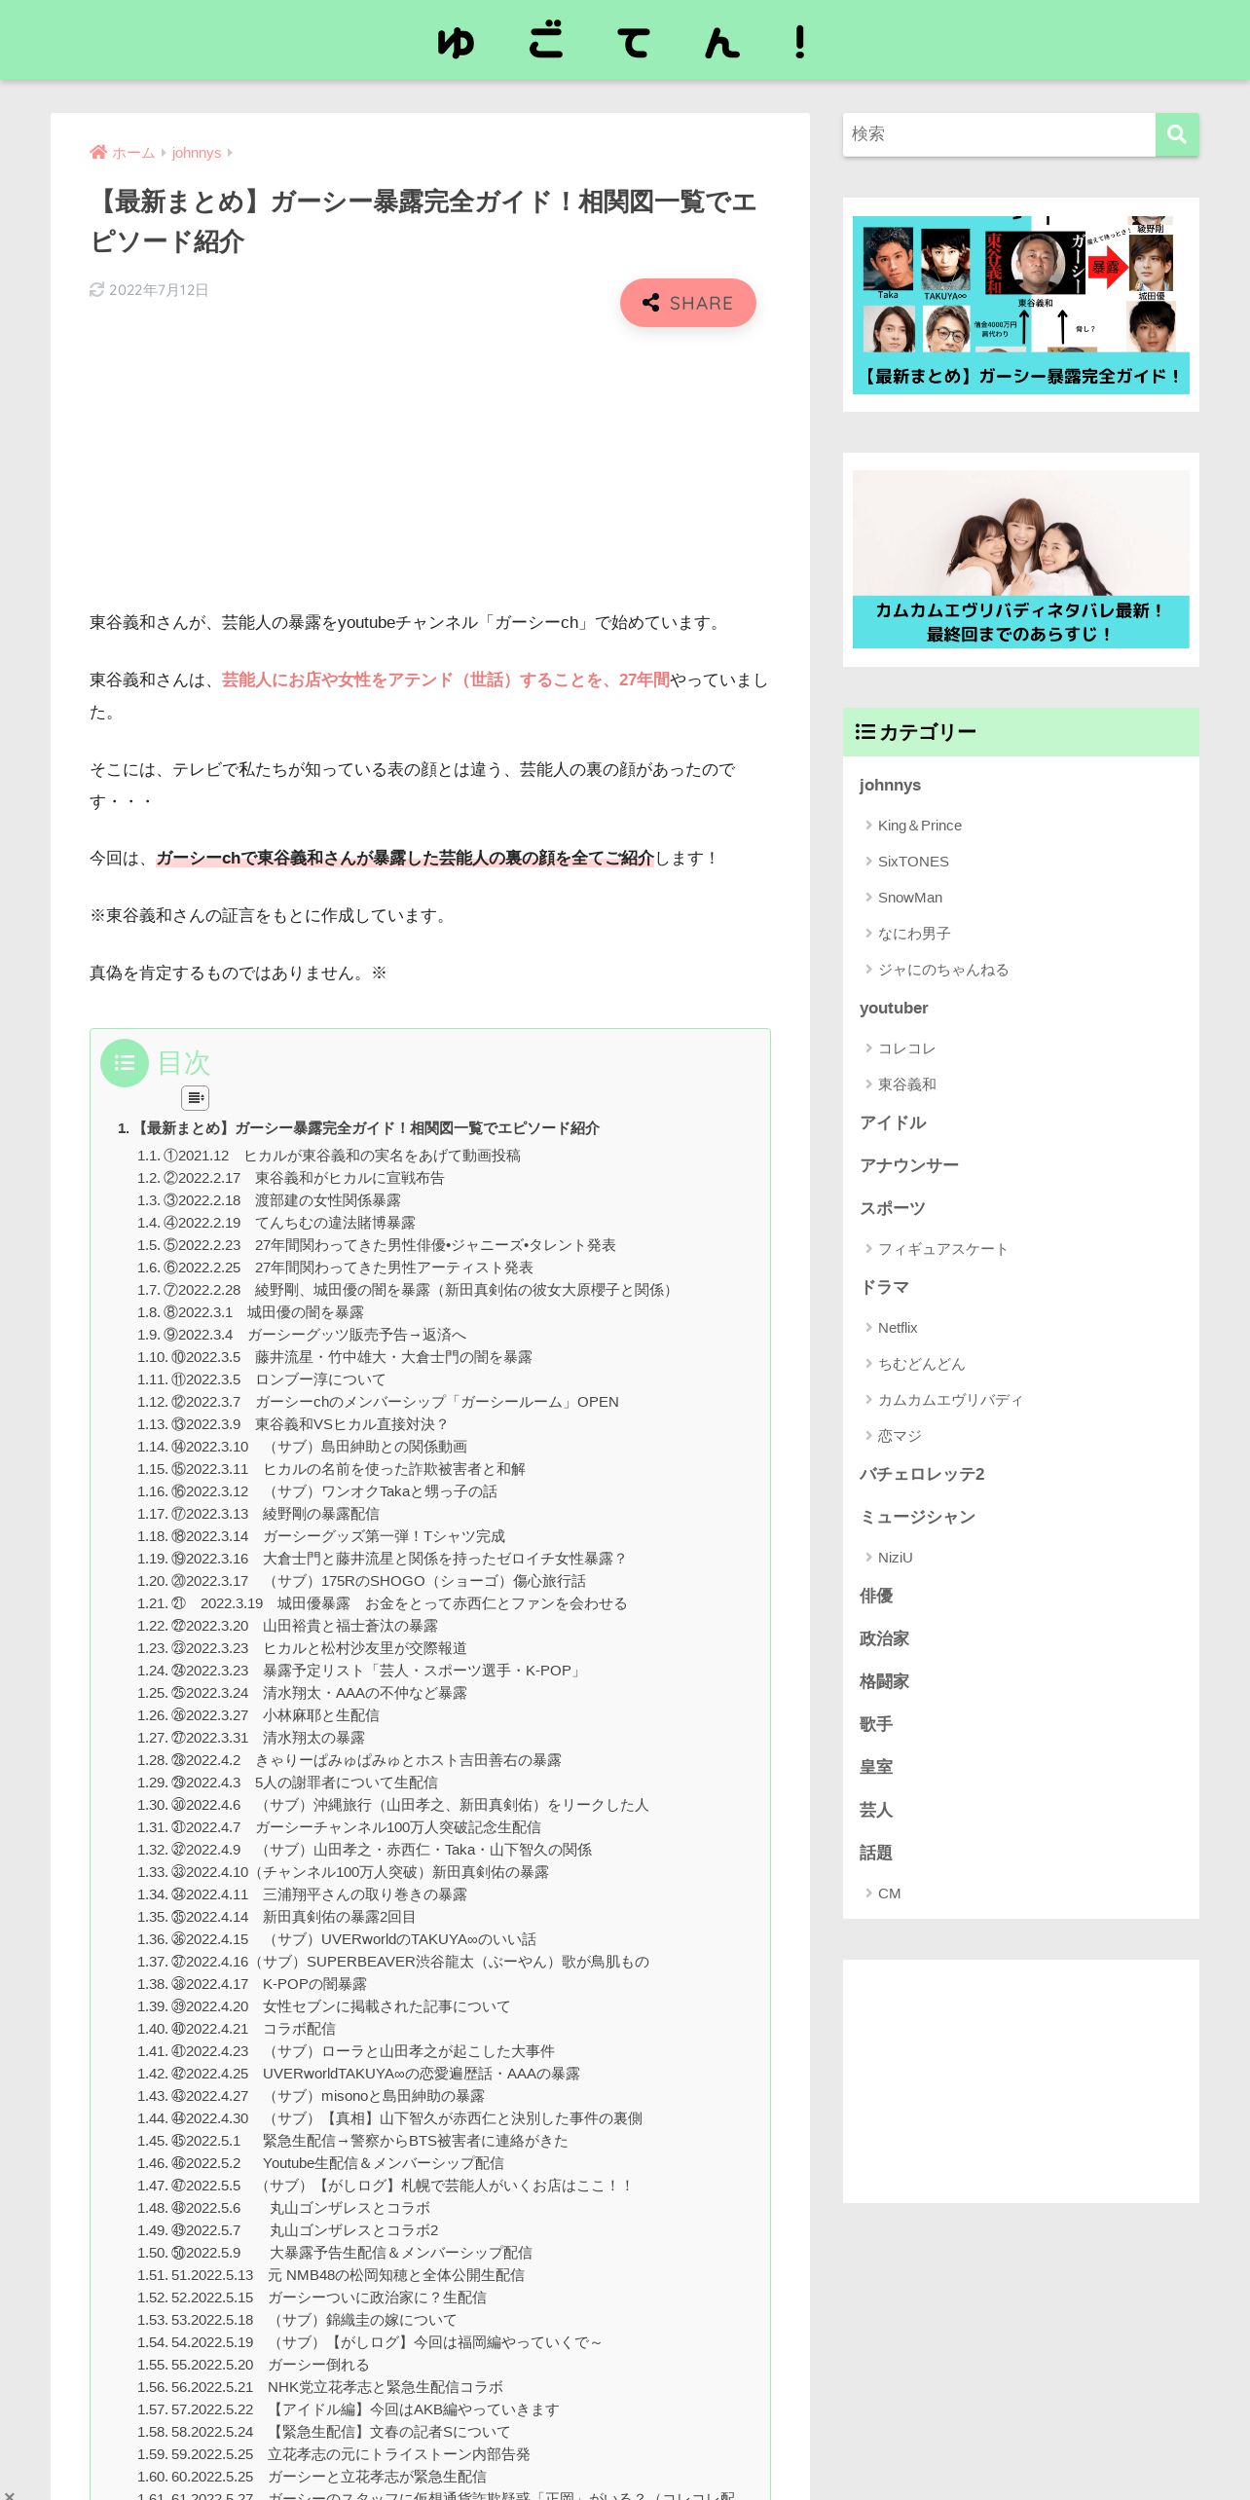This screenshot has width=1250, height=2500.
Task: Select カムカムエヴリバディ category link
Action: (950, 1400)
